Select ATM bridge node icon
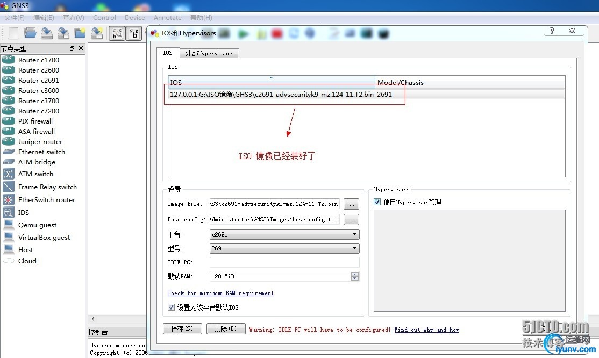The image size is (599, 358). (x=9, y=162)
